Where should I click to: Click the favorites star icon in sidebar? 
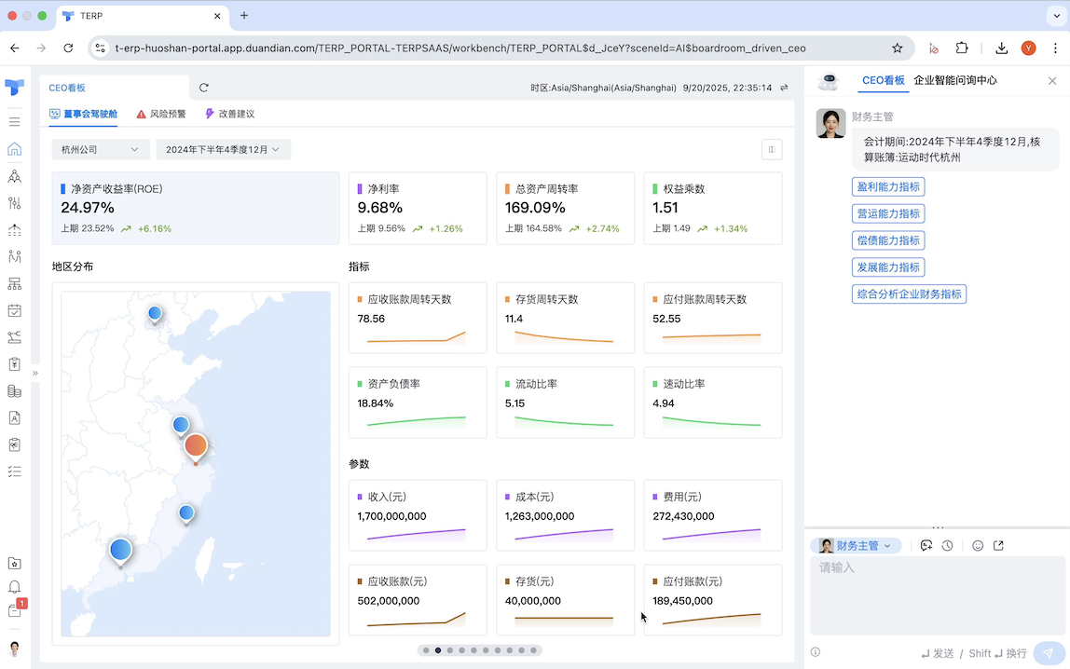pos(14,563)
